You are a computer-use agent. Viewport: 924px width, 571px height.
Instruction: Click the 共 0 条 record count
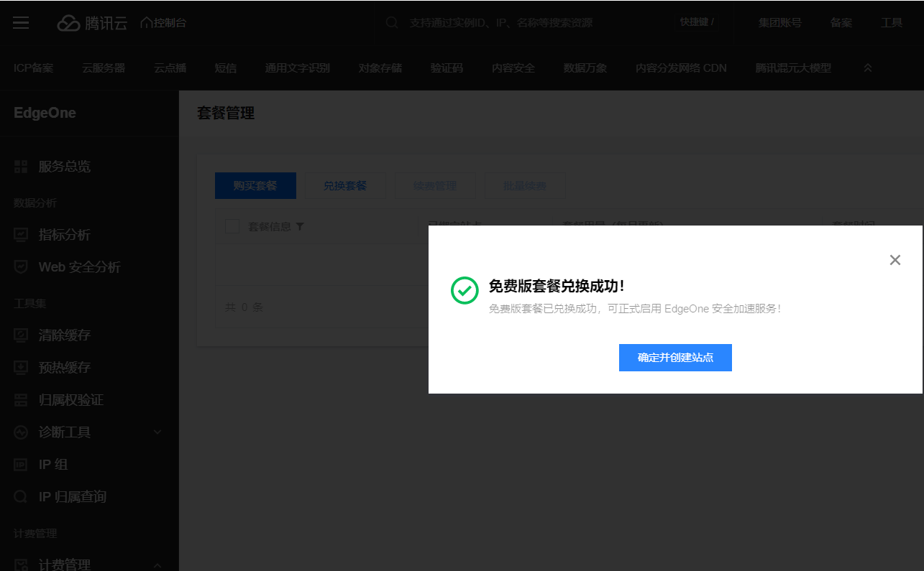[x=244, y=307]
